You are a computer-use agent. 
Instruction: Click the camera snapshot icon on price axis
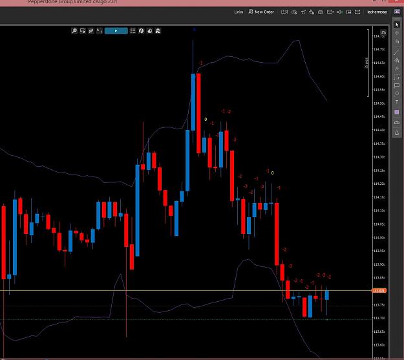[x=383, y=33]
